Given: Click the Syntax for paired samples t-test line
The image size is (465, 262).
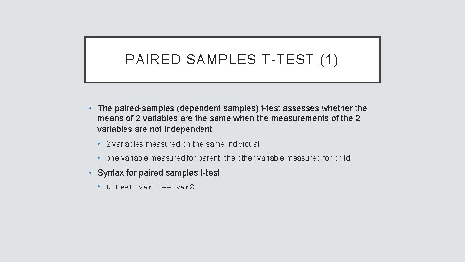Looking at the screenshot, I should [158, 173].
